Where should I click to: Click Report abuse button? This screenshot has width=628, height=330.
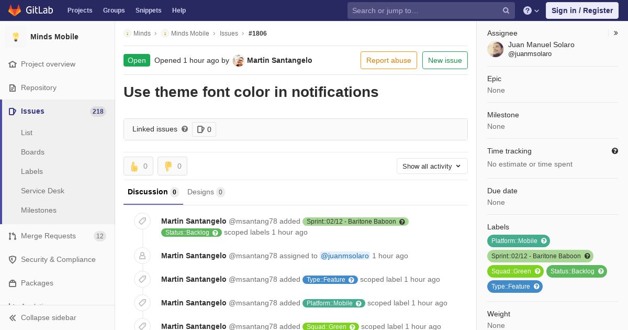coord(389,60)
